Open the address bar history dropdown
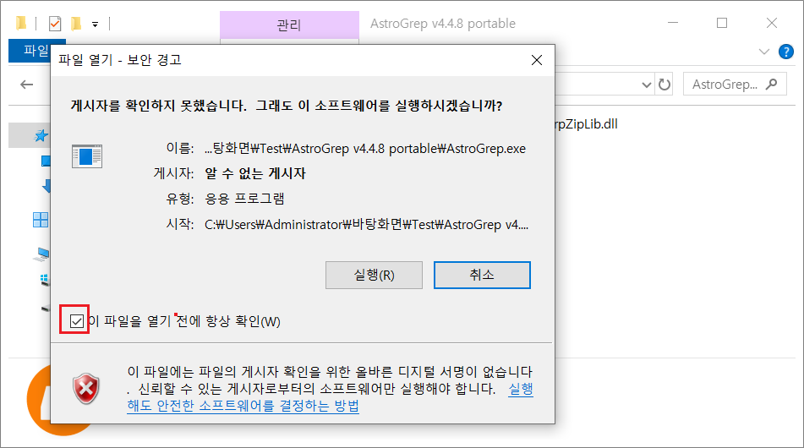Screen dimensions: 804x448 pos(646,85)
